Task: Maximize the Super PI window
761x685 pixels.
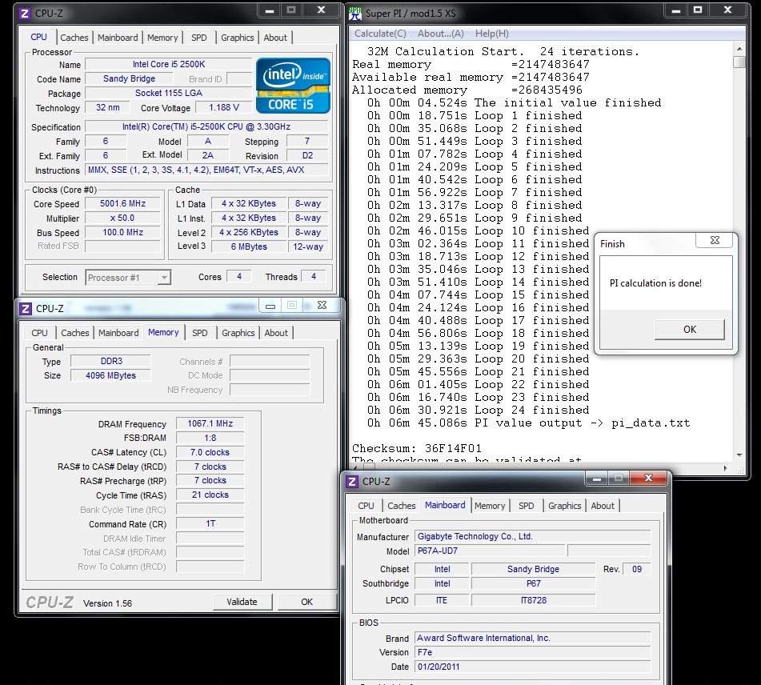Action: click(698, 10)
